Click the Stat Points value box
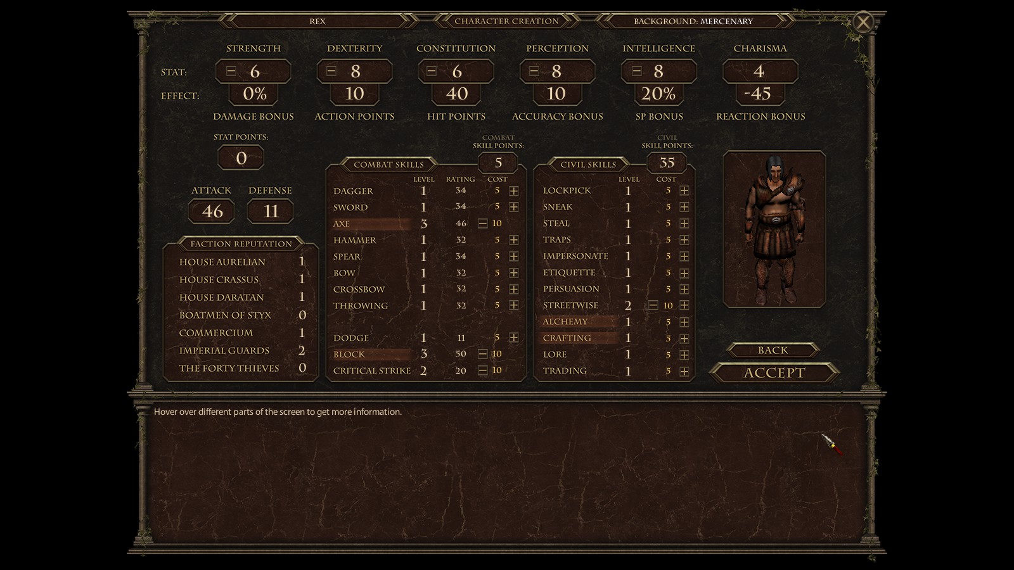This screenshot has height=570, width=1014. click(x=241, y=158)
